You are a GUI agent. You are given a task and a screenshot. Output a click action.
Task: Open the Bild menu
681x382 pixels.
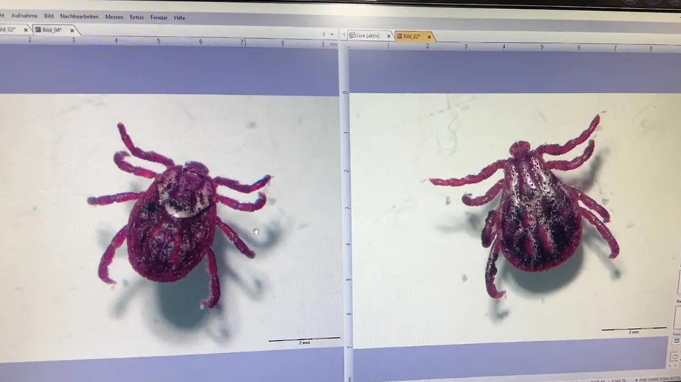click(49, 16)
